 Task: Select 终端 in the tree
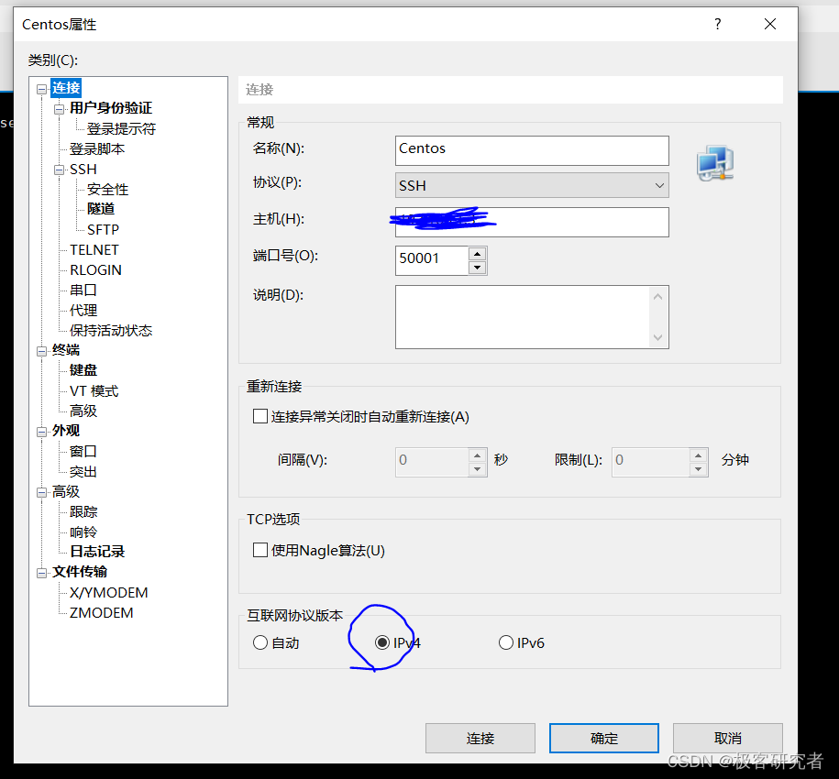66,350
